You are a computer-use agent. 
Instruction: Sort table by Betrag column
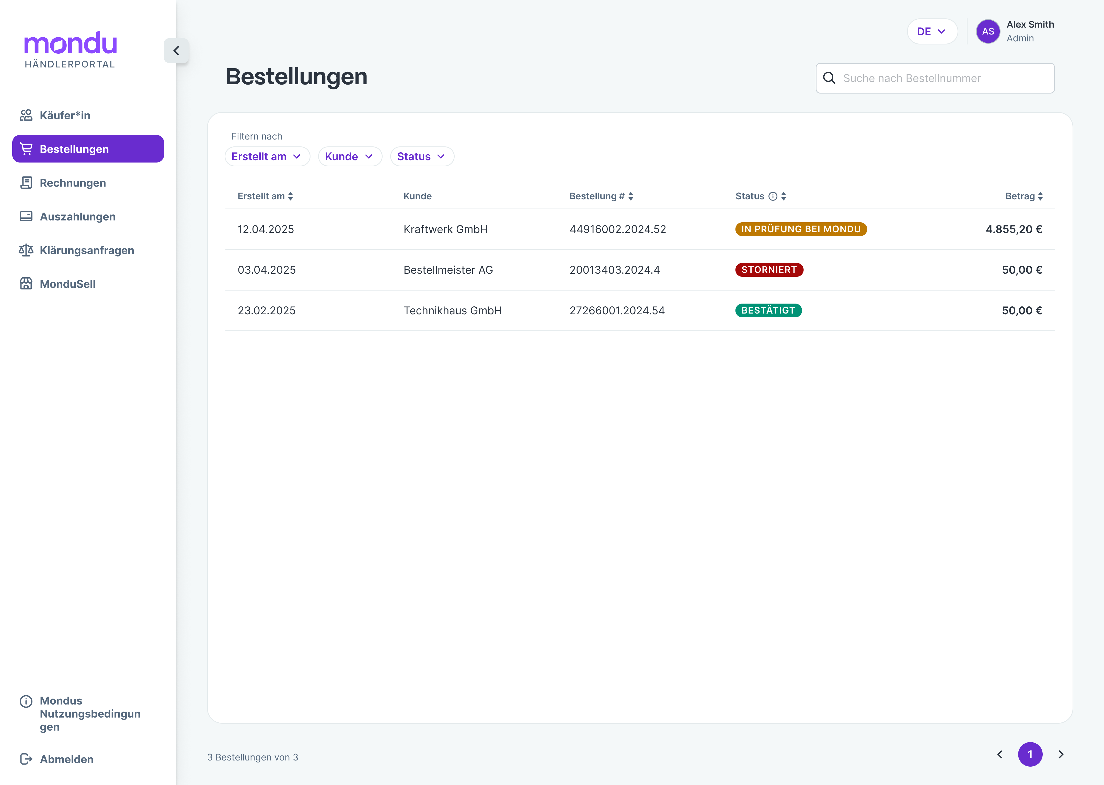(x=1024, y=196)
